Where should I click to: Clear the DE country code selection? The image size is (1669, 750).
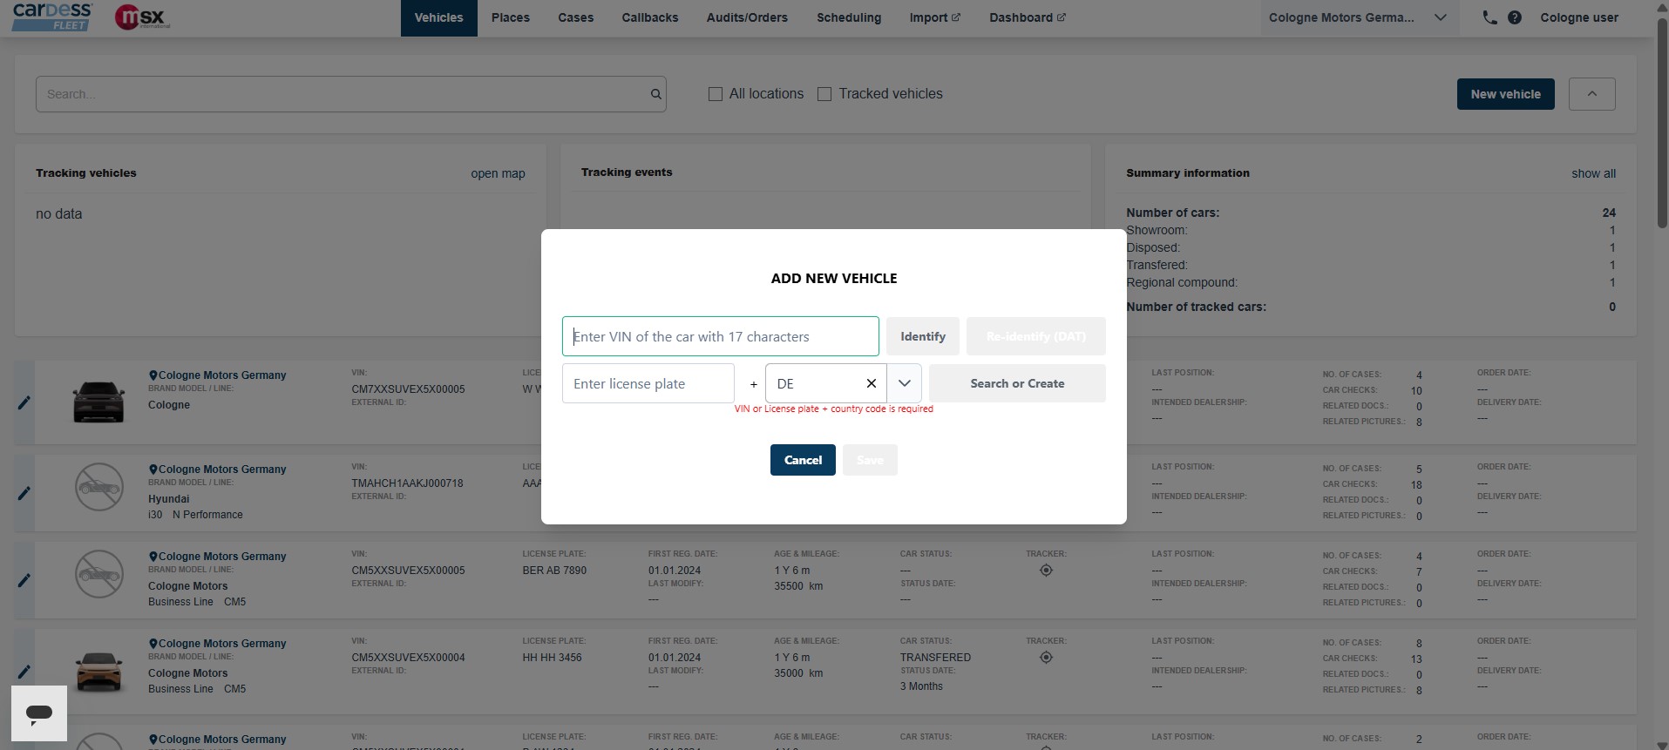871,383
